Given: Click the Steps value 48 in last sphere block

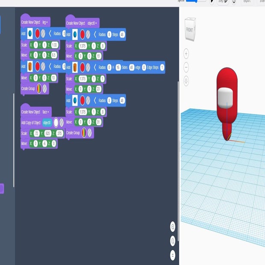Looking at the screenshot, I should (x=122, y=100).
